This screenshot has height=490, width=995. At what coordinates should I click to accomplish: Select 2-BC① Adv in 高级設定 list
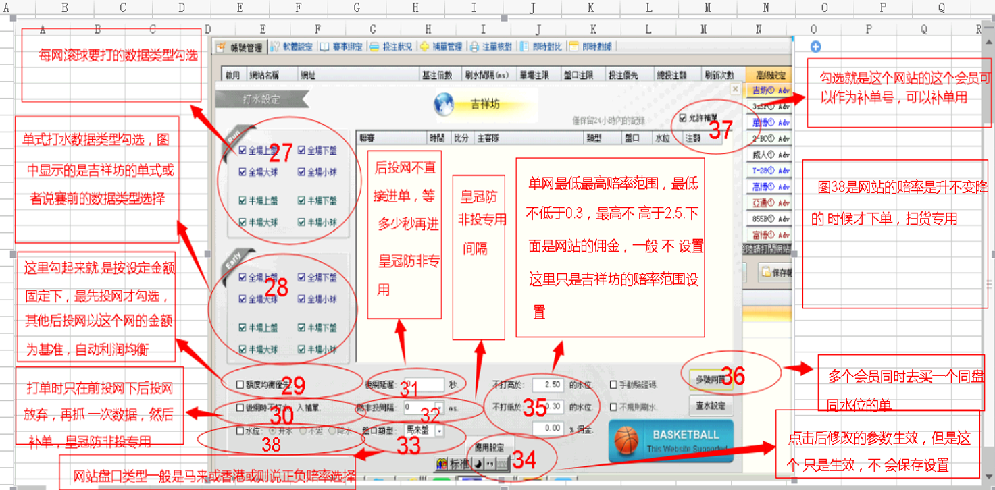[x=770, y=138]
